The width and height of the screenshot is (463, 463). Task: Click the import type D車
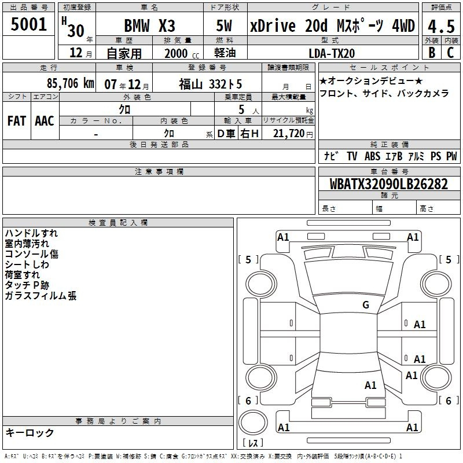coord(226,134)
